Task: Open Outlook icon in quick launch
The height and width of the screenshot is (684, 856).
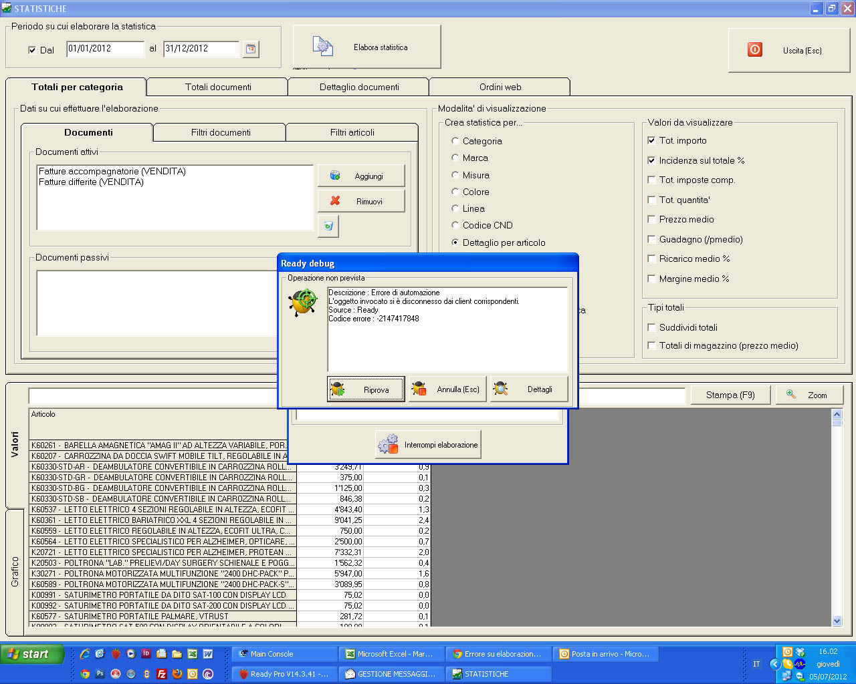Action: [x=193, y=674]
